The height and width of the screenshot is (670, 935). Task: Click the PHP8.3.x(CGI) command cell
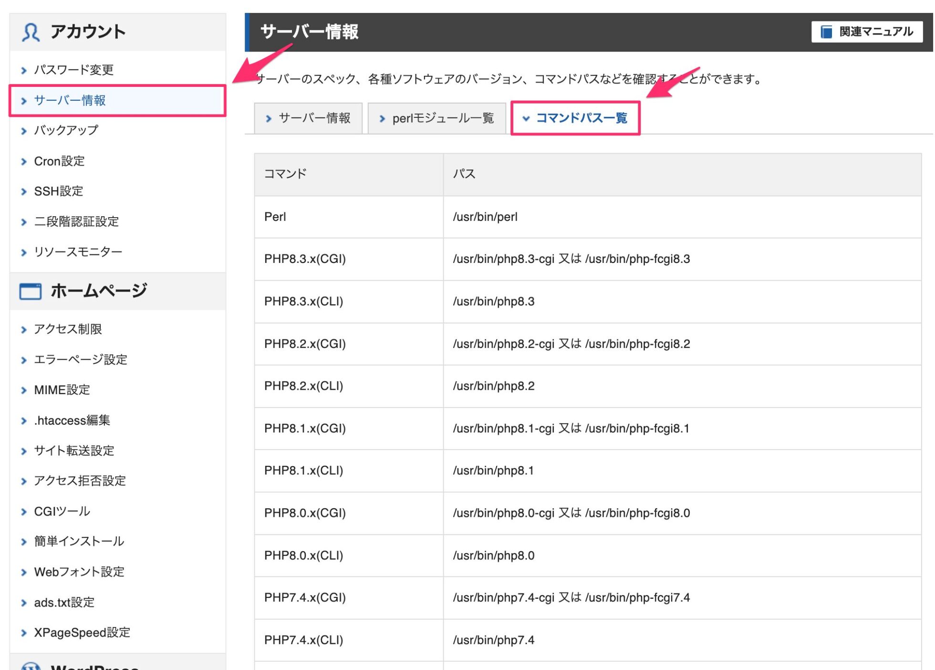(349, 259)
